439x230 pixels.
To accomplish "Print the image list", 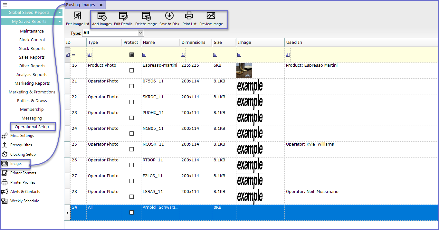I will click(189, 16).
